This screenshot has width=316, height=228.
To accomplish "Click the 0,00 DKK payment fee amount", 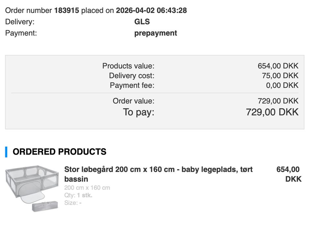I will pos(282,86).
